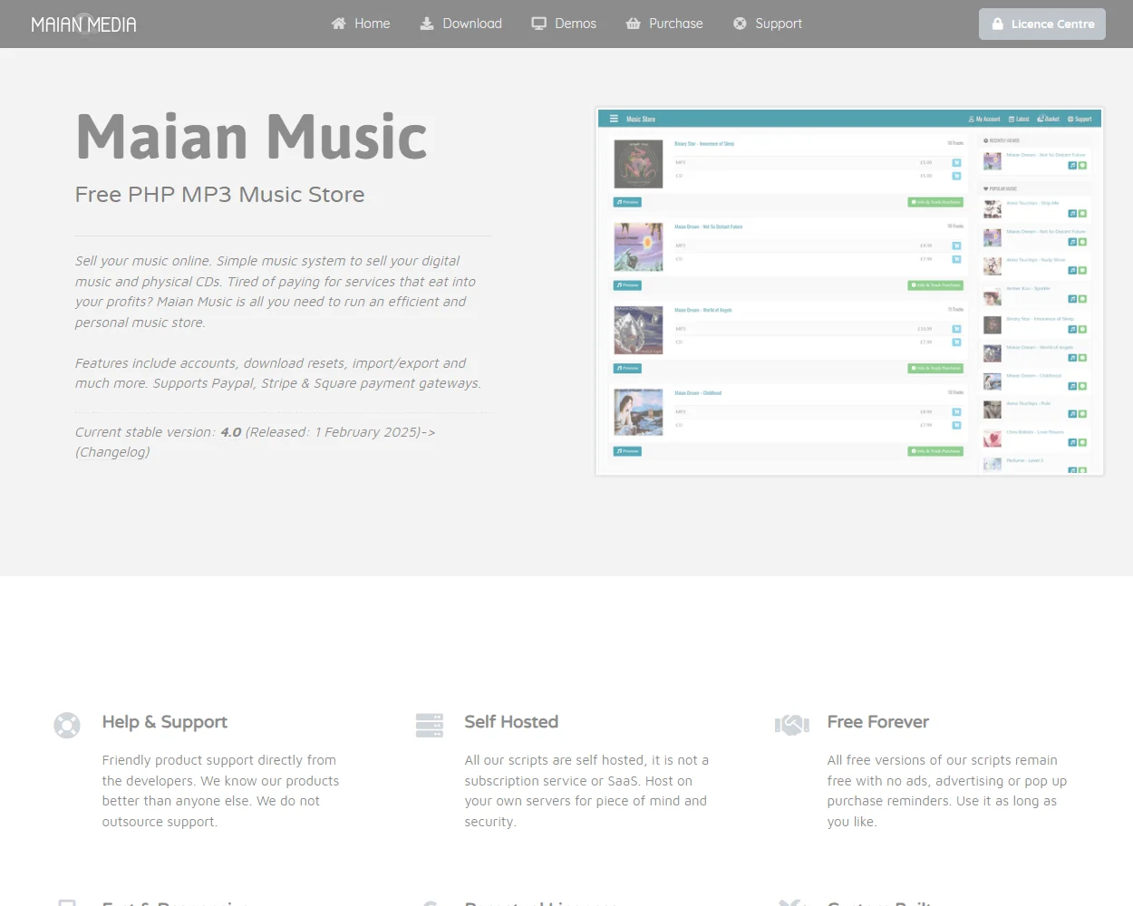1133x906 pixels.
Task: Click the Home house icon
Action: point(338,24)
